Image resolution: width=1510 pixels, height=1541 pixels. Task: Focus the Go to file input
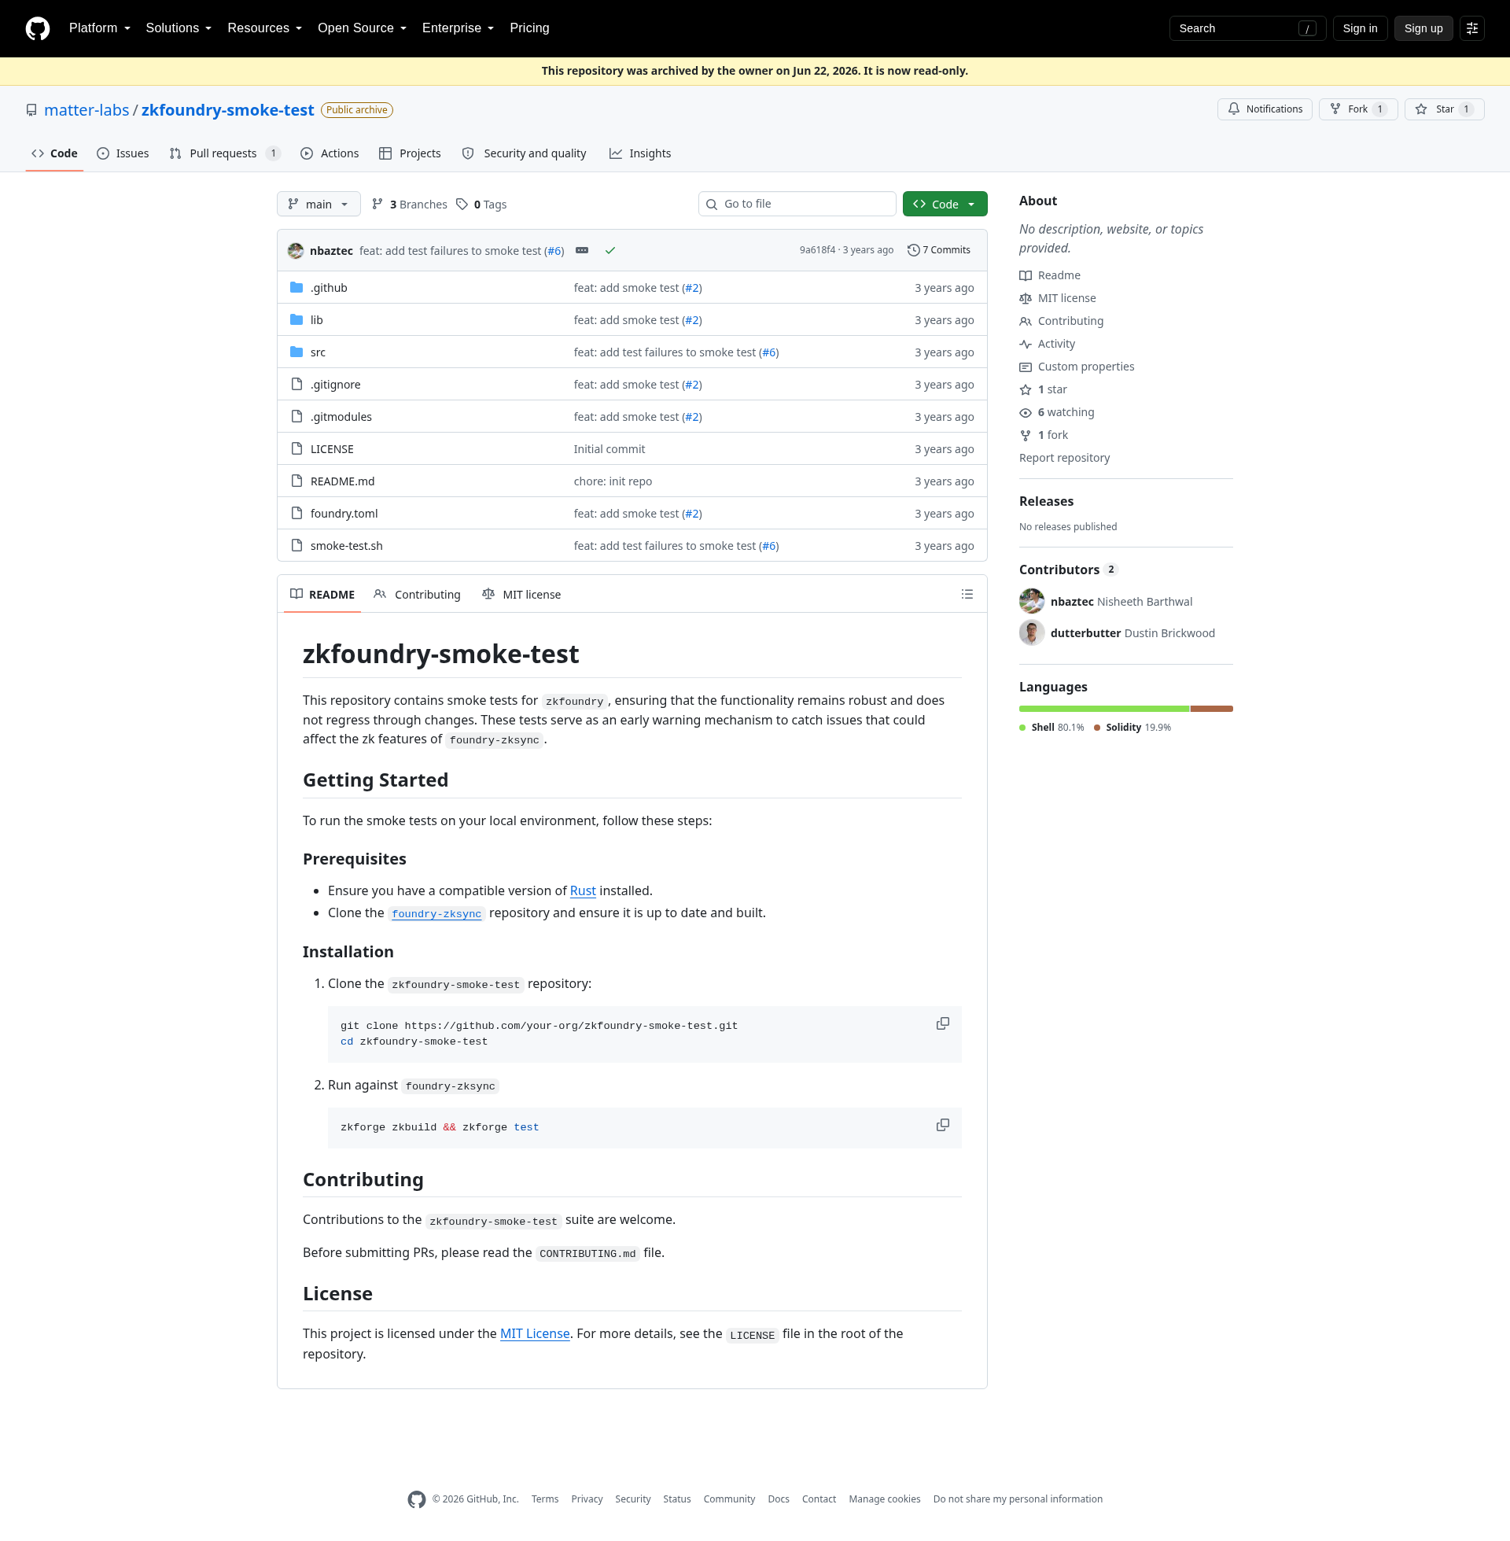(797, 204)
